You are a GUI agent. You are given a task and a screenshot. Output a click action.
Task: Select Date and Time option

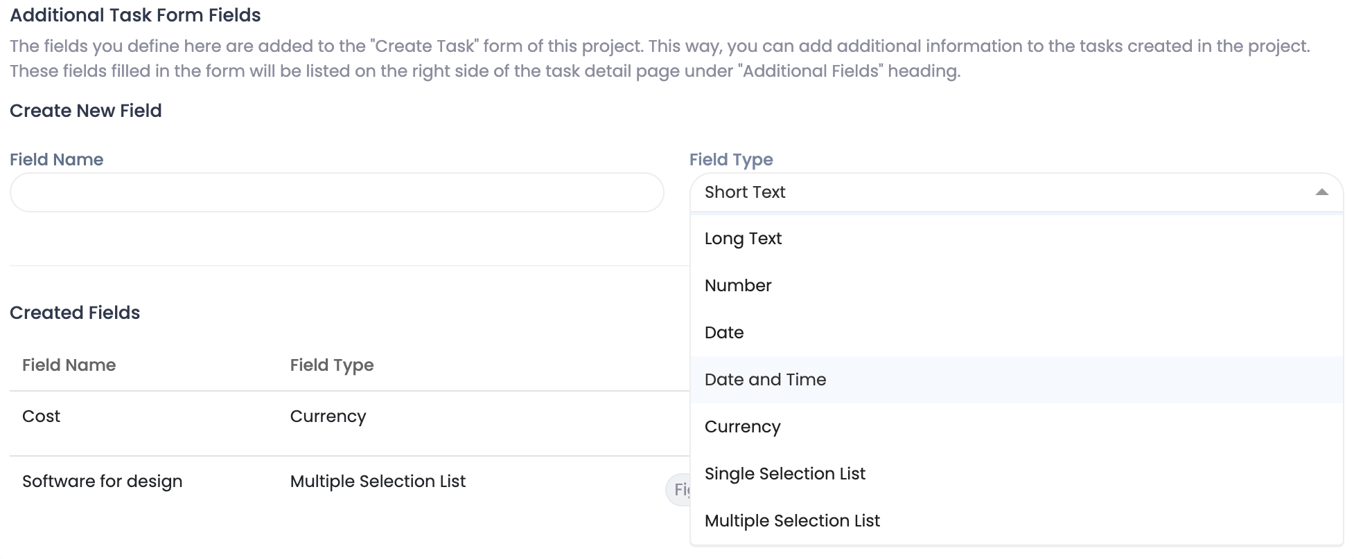click(765, 380)
